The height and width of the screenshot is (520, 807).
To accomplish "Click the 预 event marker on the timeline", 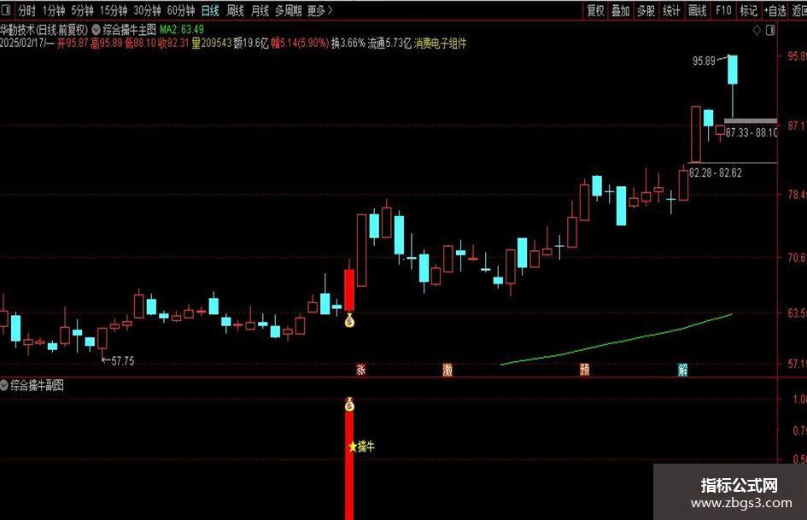I will point(584,369).
